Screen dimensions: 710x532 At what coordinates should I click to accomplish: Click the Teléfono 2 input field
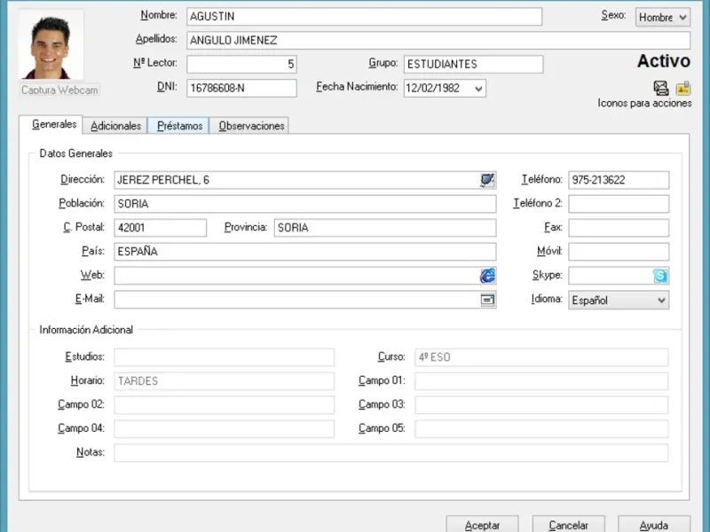point(619,204)
